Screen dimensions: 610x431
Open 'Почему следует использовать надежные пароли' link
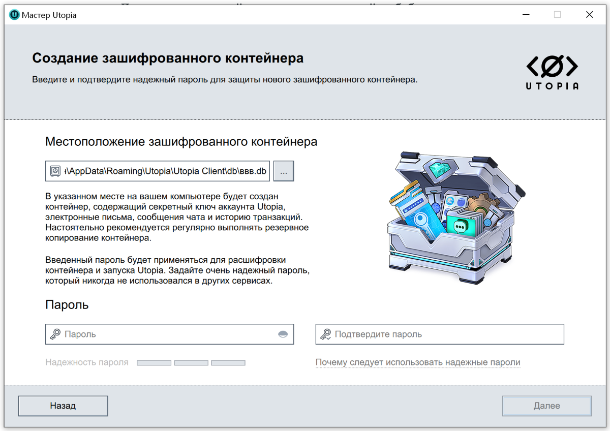point(418,362)
